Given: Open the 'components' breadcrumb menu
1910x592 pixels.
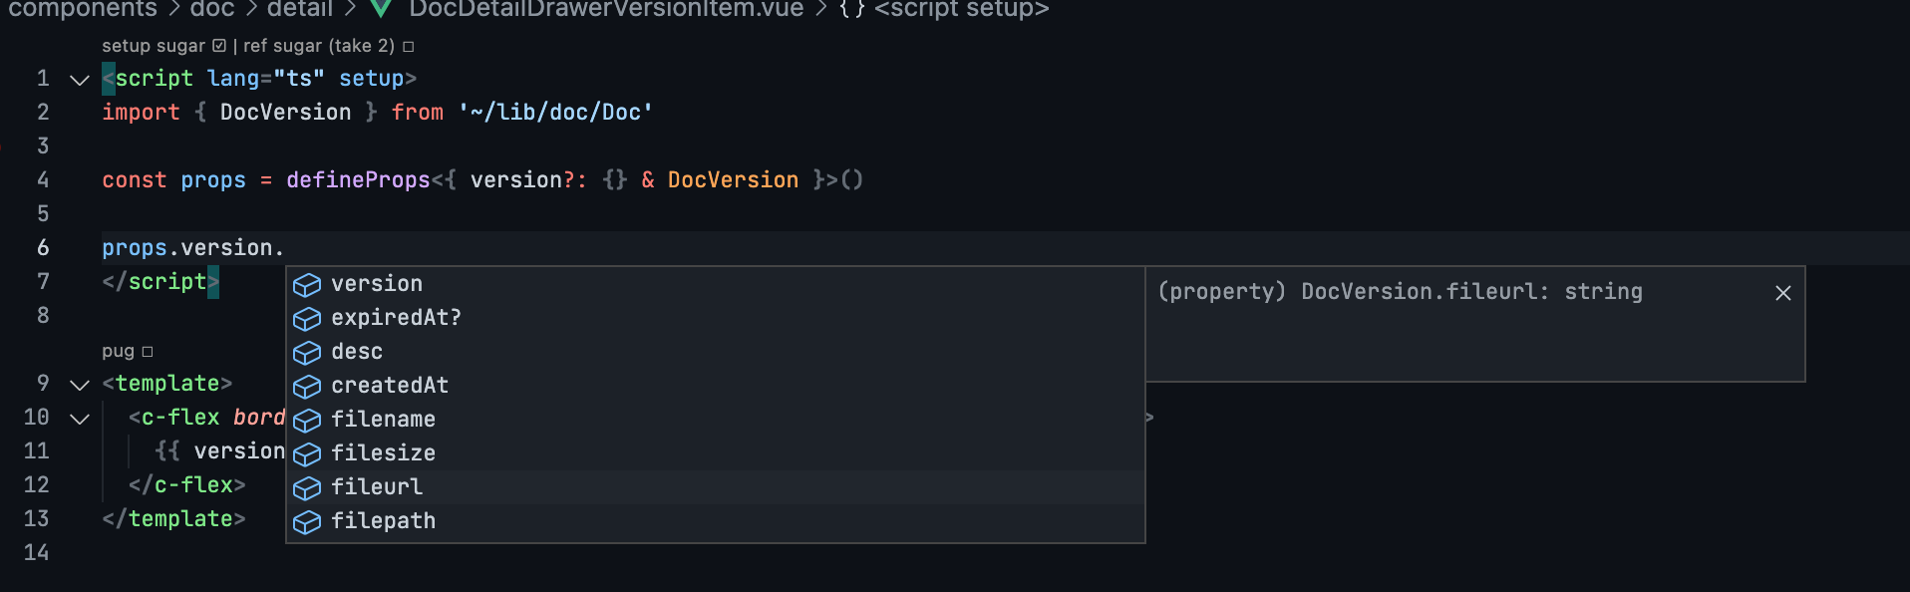Looking at the screenshot, I should point(83,10).
